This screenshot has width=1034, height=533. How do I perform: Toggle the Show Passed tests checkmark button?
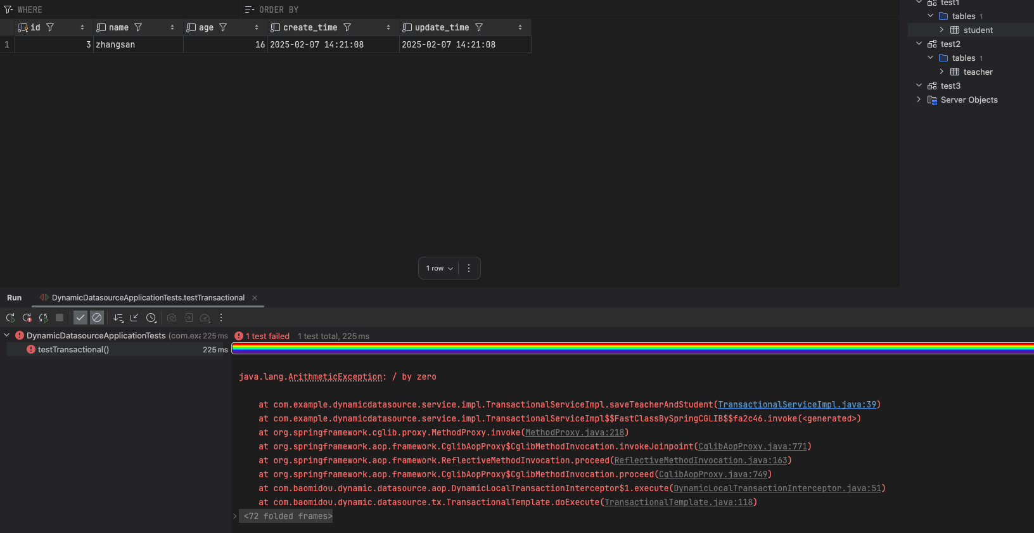point(80,318)
